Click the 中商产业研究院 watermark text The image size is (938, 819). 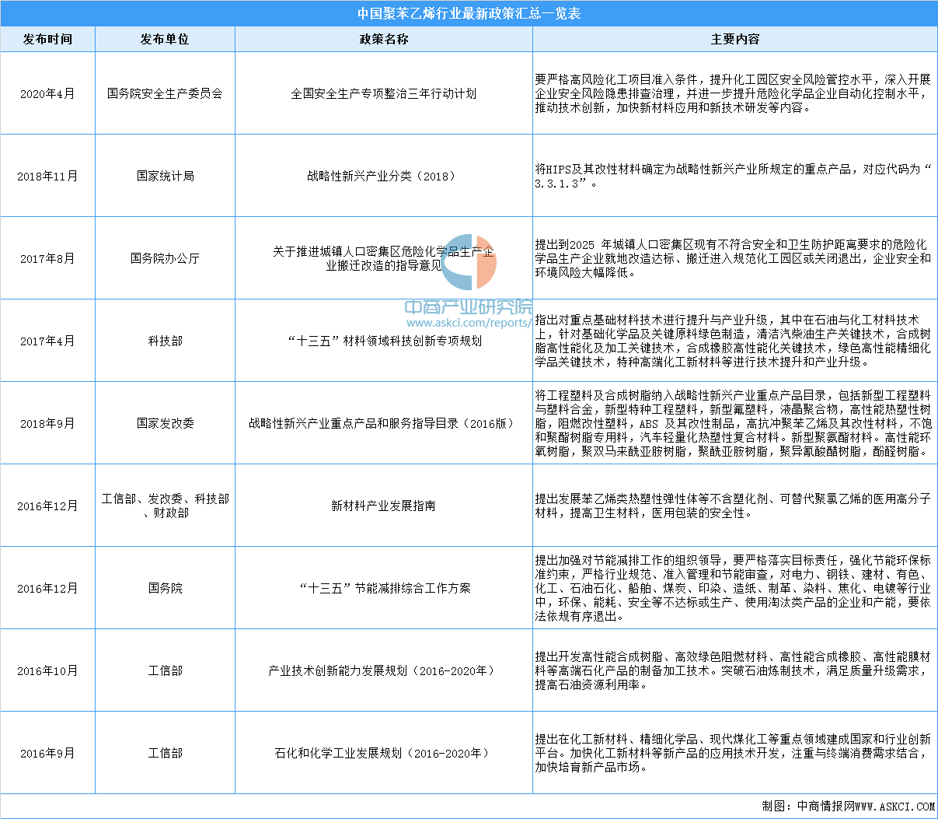(469, 306)
